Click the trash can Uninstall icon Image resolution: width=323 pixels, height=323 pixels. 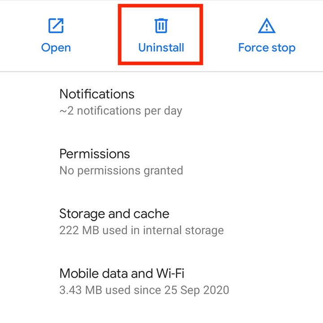pos(161,26)
